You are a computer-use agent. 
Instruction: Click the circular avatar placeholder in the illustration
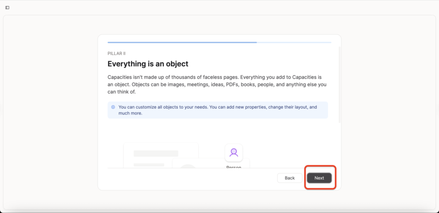(187, 166)
